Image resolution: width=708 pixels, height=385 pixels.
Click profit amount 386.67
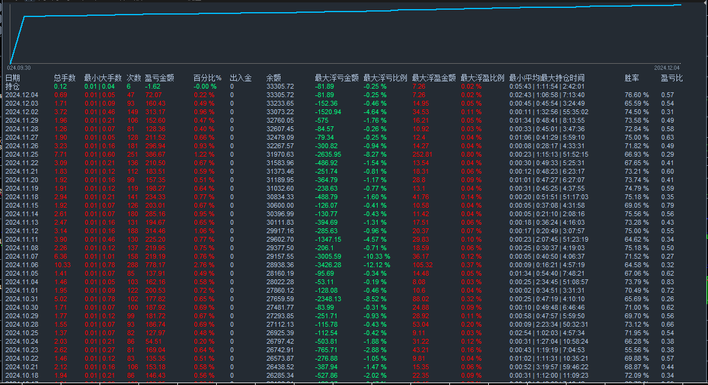(155, 154)
